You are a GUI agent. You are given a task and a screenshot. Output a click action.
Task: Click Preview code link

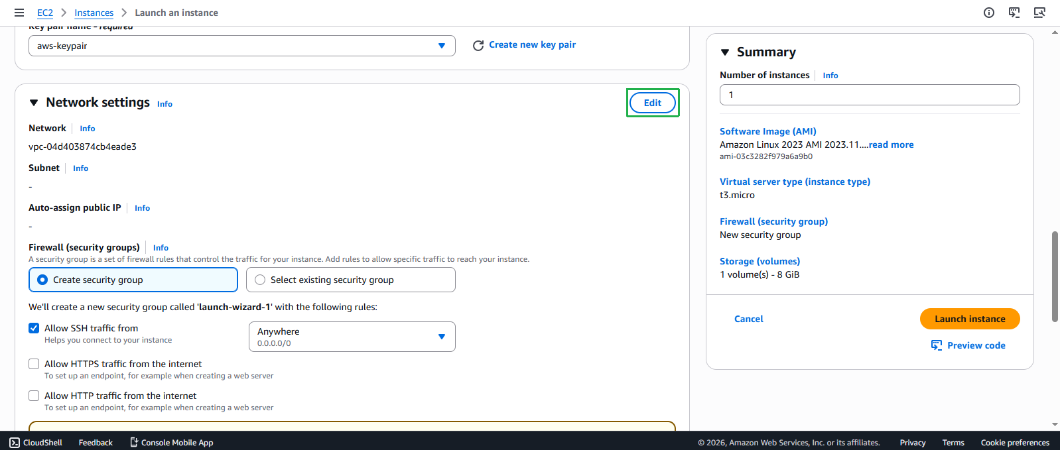[976, 345]
